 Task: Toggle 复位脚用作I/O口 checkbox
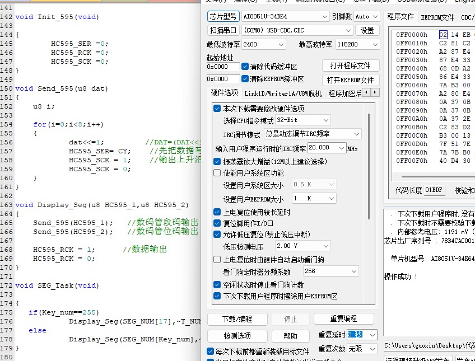pos(217,223)
